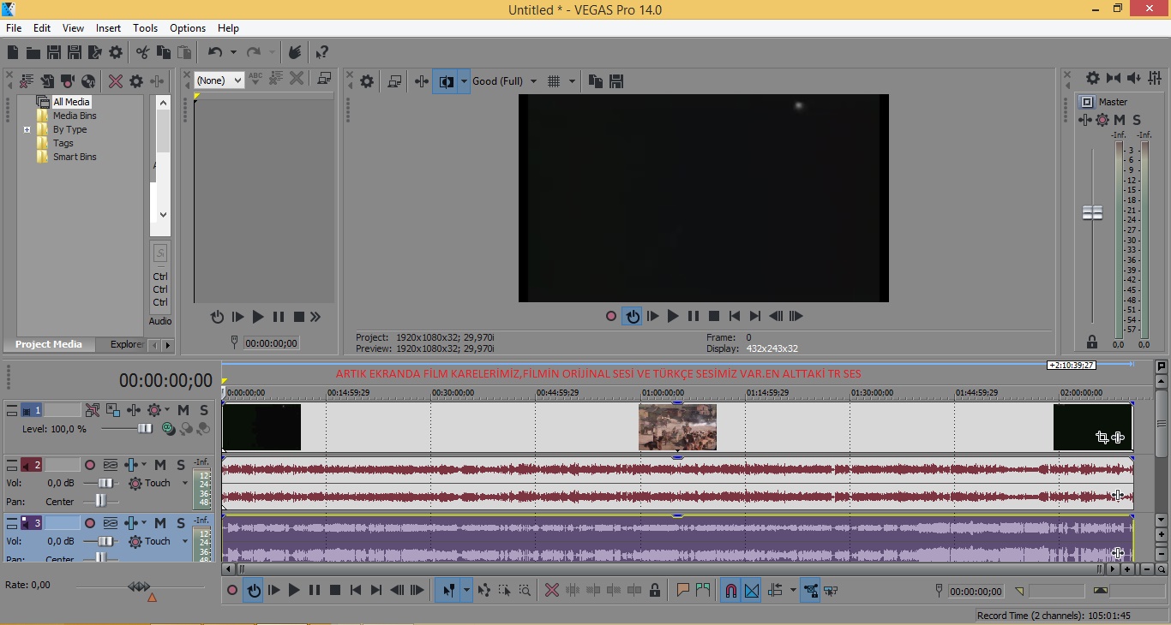Image resolution: width=1171 pixels, height=625 pixels.
Task: Click the 01:00:00:00 ruler mark on timeline
Action: tap(663, 393)
